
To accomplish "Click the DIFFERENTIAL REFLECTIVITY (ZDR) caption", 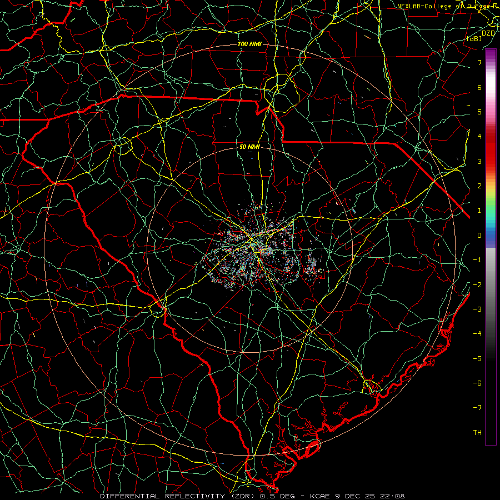I will pos(178,496).
